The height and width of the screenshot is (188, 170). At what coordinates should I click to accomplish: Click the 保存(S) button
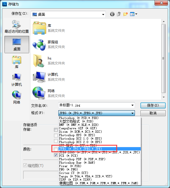click(x=153, y=105)
